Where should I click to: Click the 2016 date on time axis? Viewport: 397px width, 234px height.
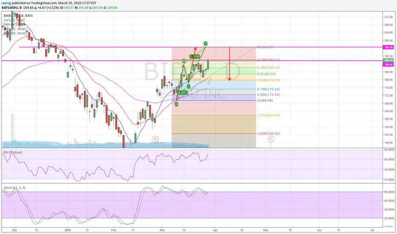click(68, 230)
